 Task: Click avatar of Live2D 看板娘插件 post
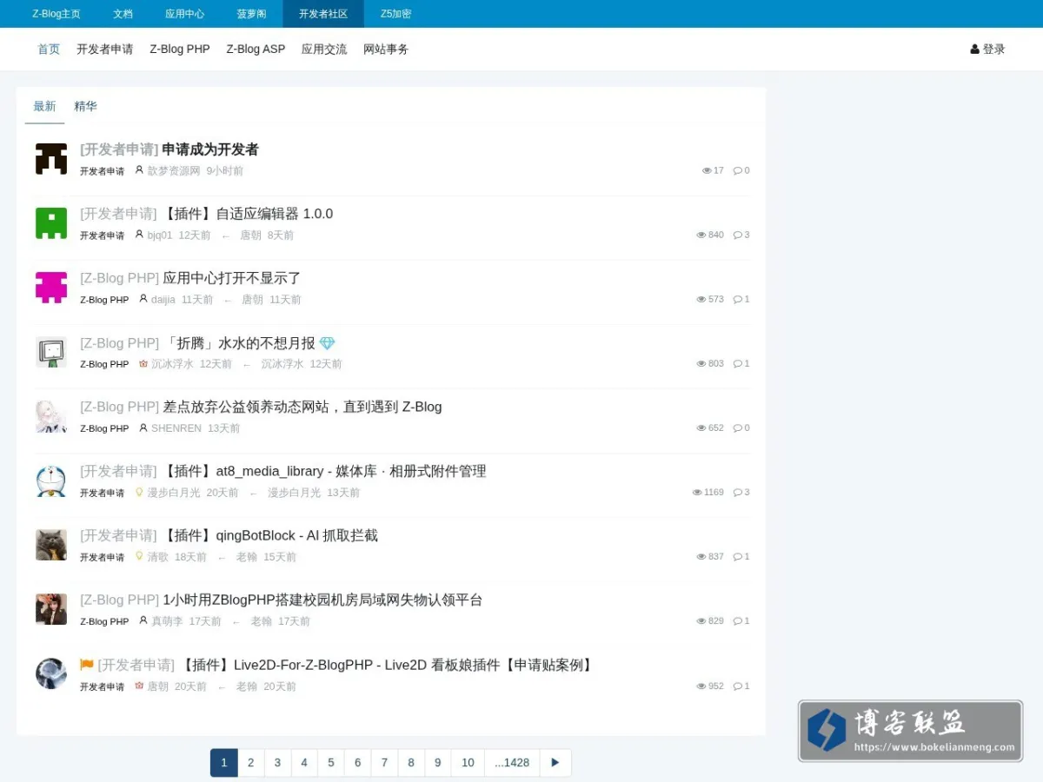[x=51, y=673]
